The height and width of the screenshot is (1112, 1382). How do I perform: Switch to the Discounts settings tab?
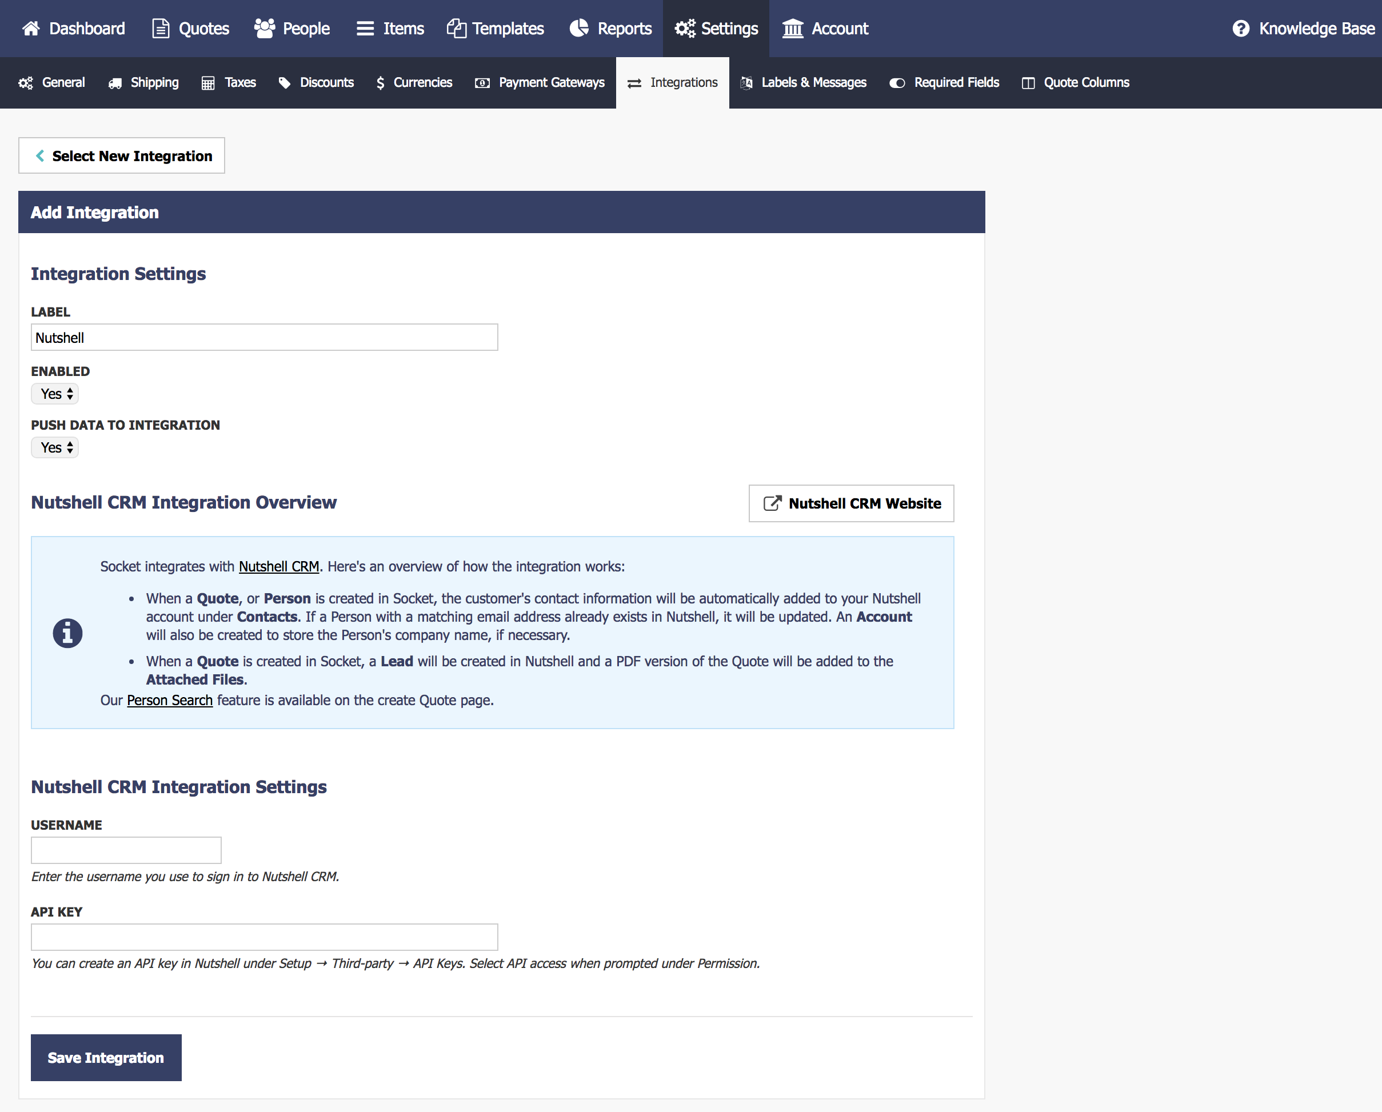click(316, 83)
